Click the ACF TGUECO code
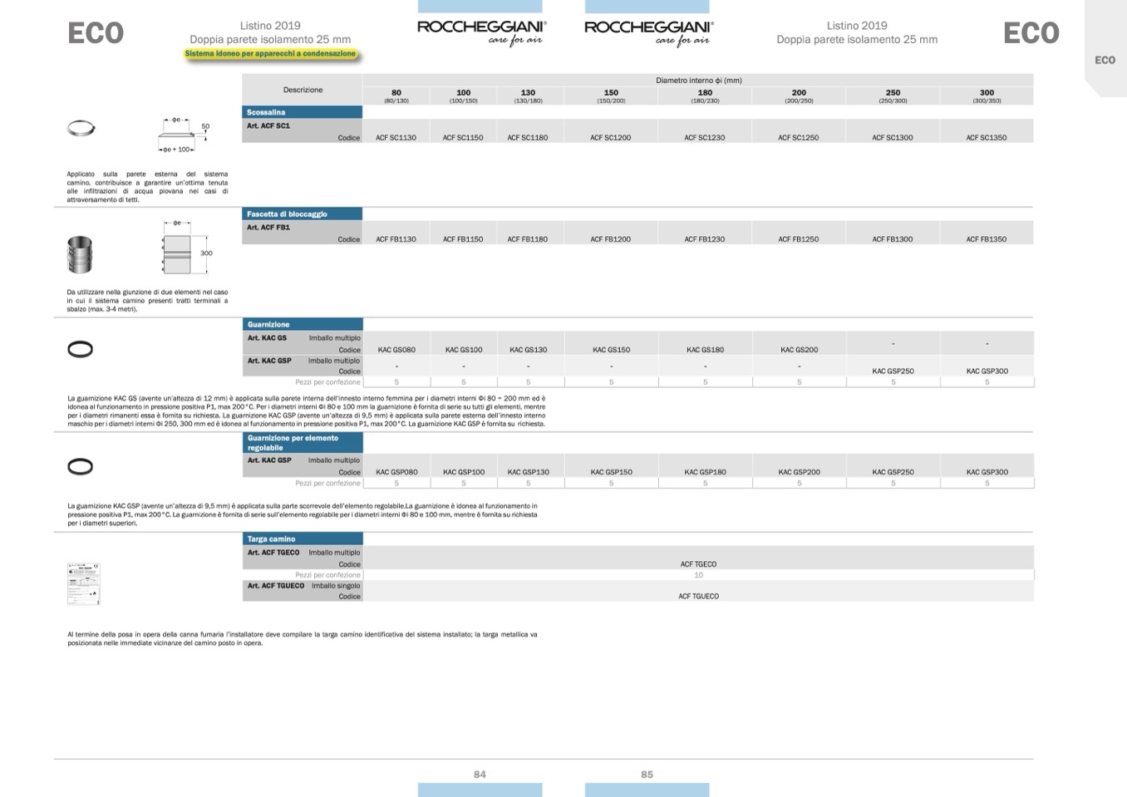 coord(698,597)
